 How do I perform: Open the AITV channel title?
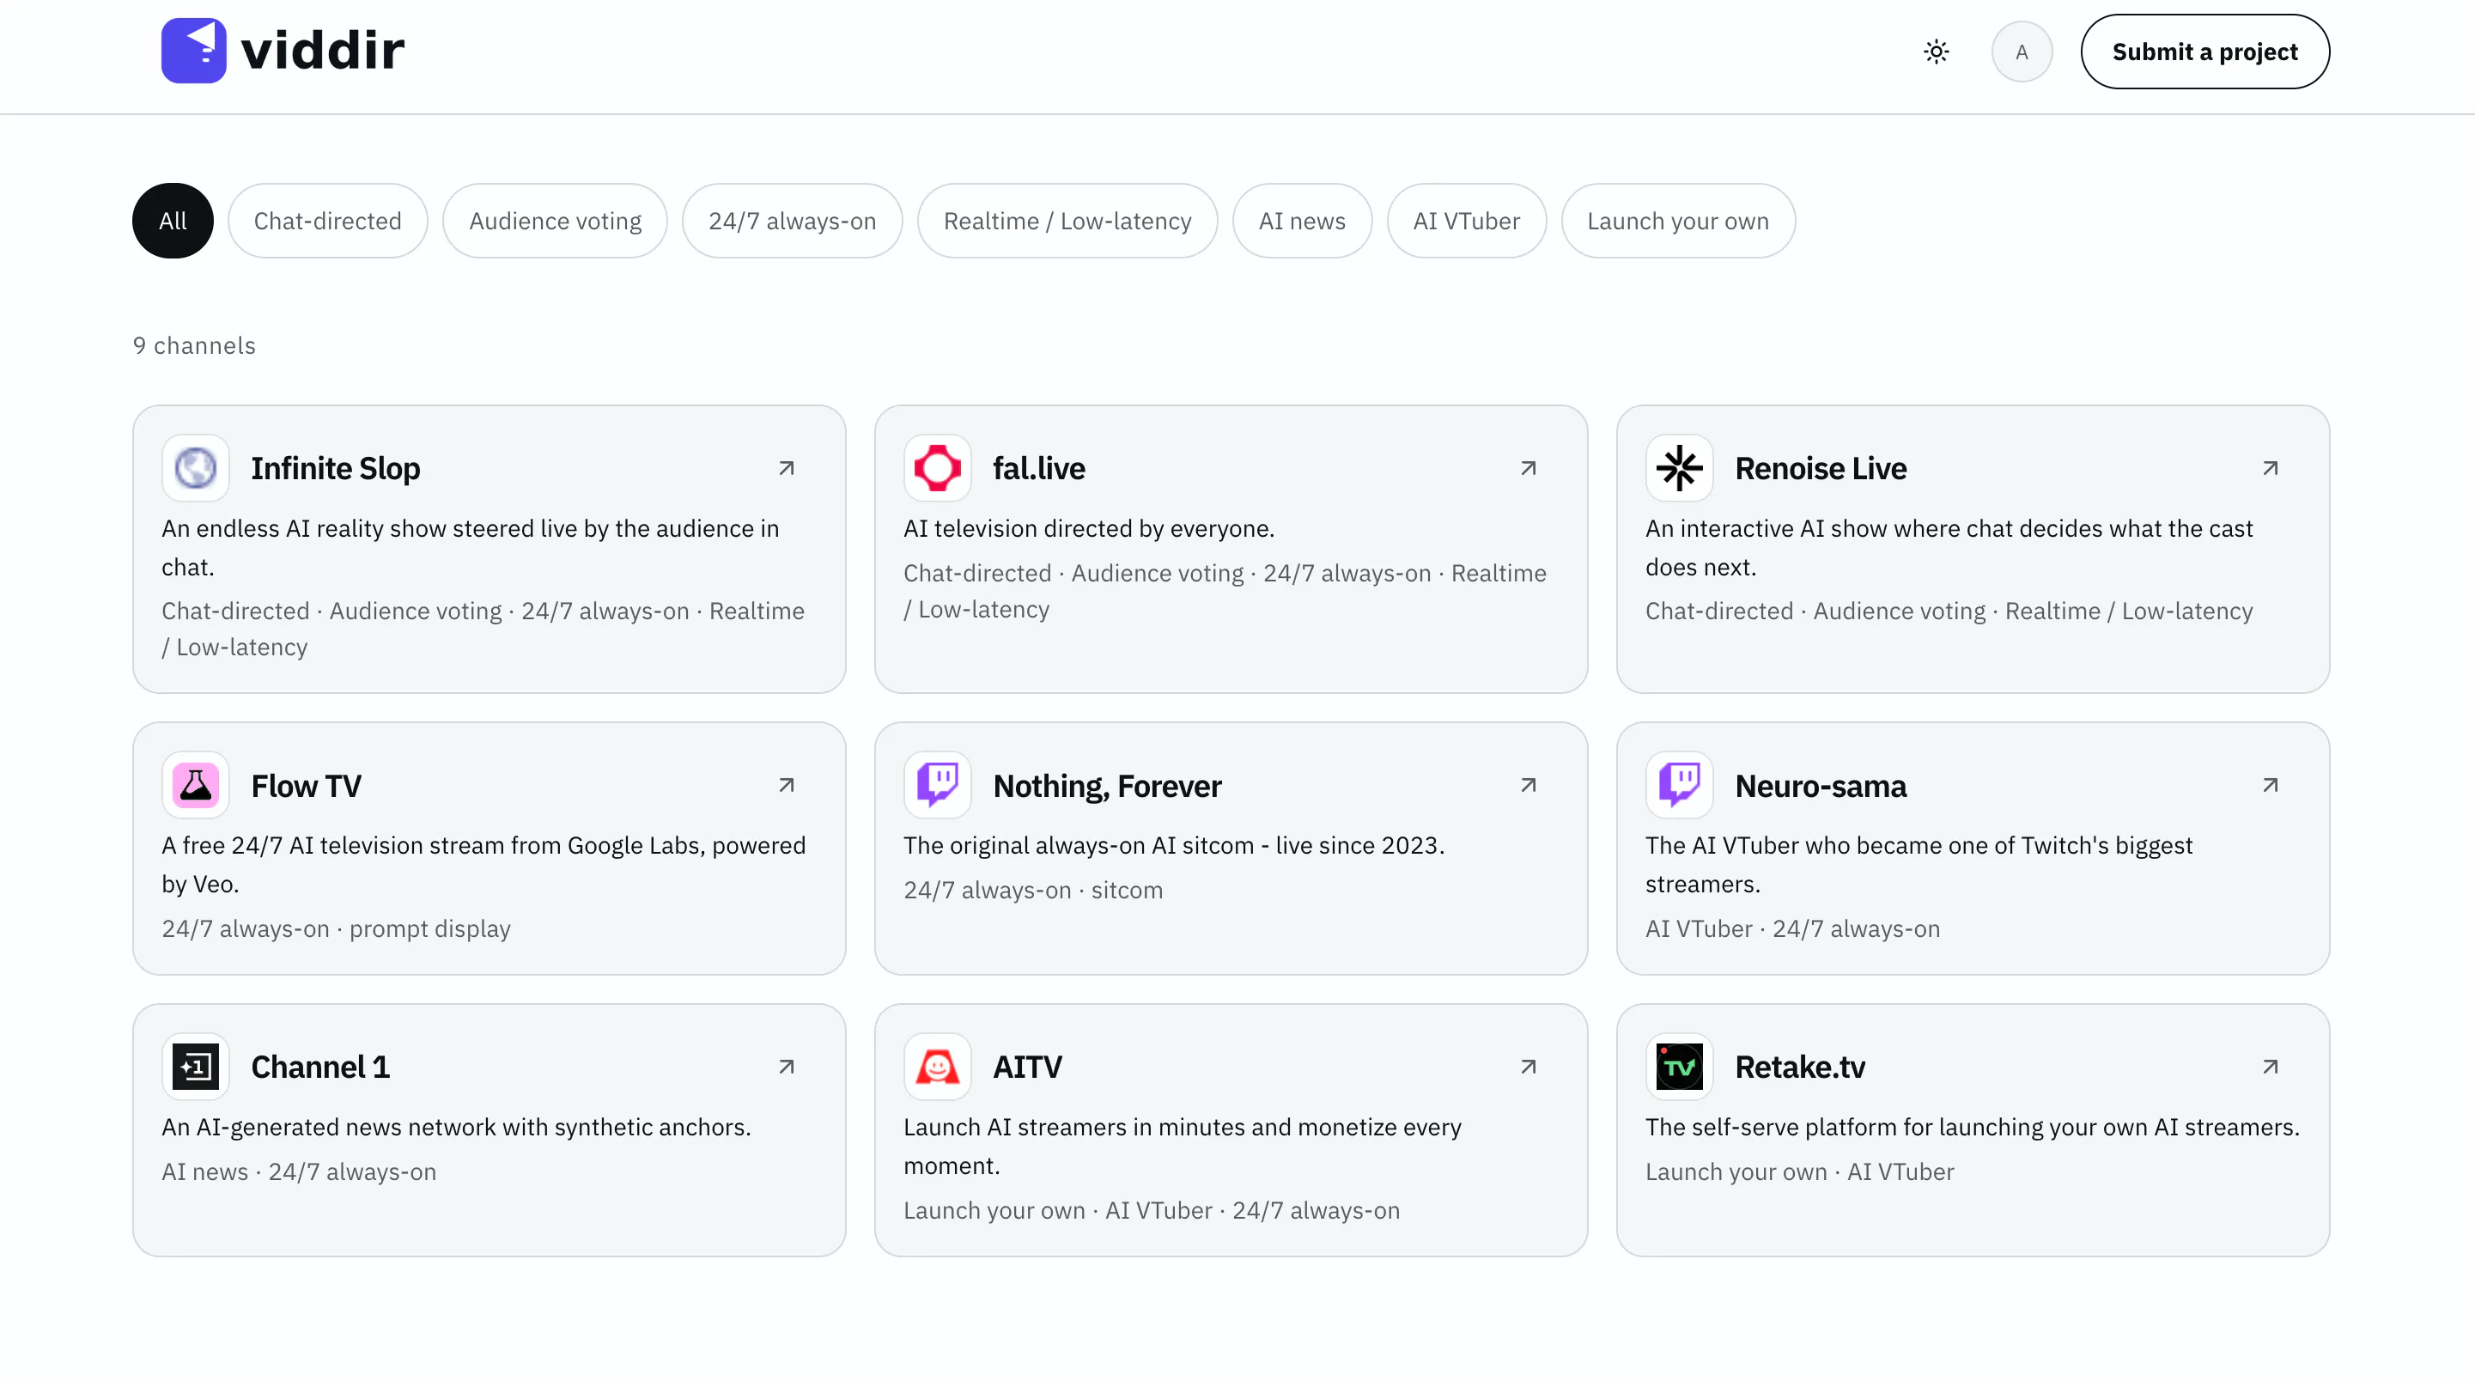1027,1067
